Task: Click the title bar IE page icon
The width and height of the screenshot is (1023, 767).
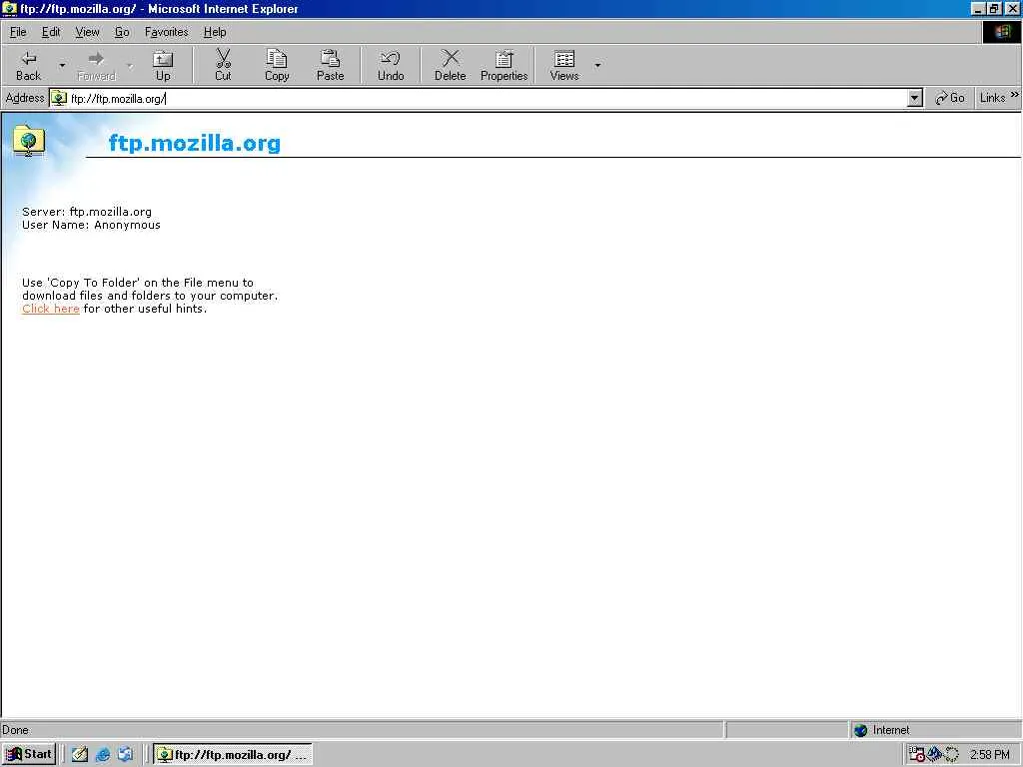Action: [x=10, y=8]
